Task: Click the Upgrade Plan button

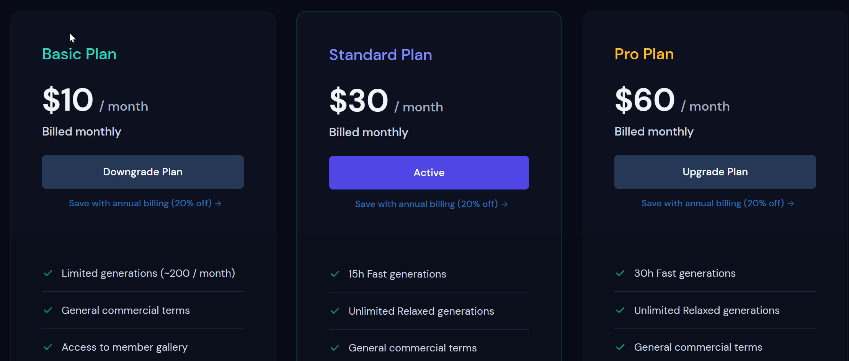Action: click(x=715, y=172)
